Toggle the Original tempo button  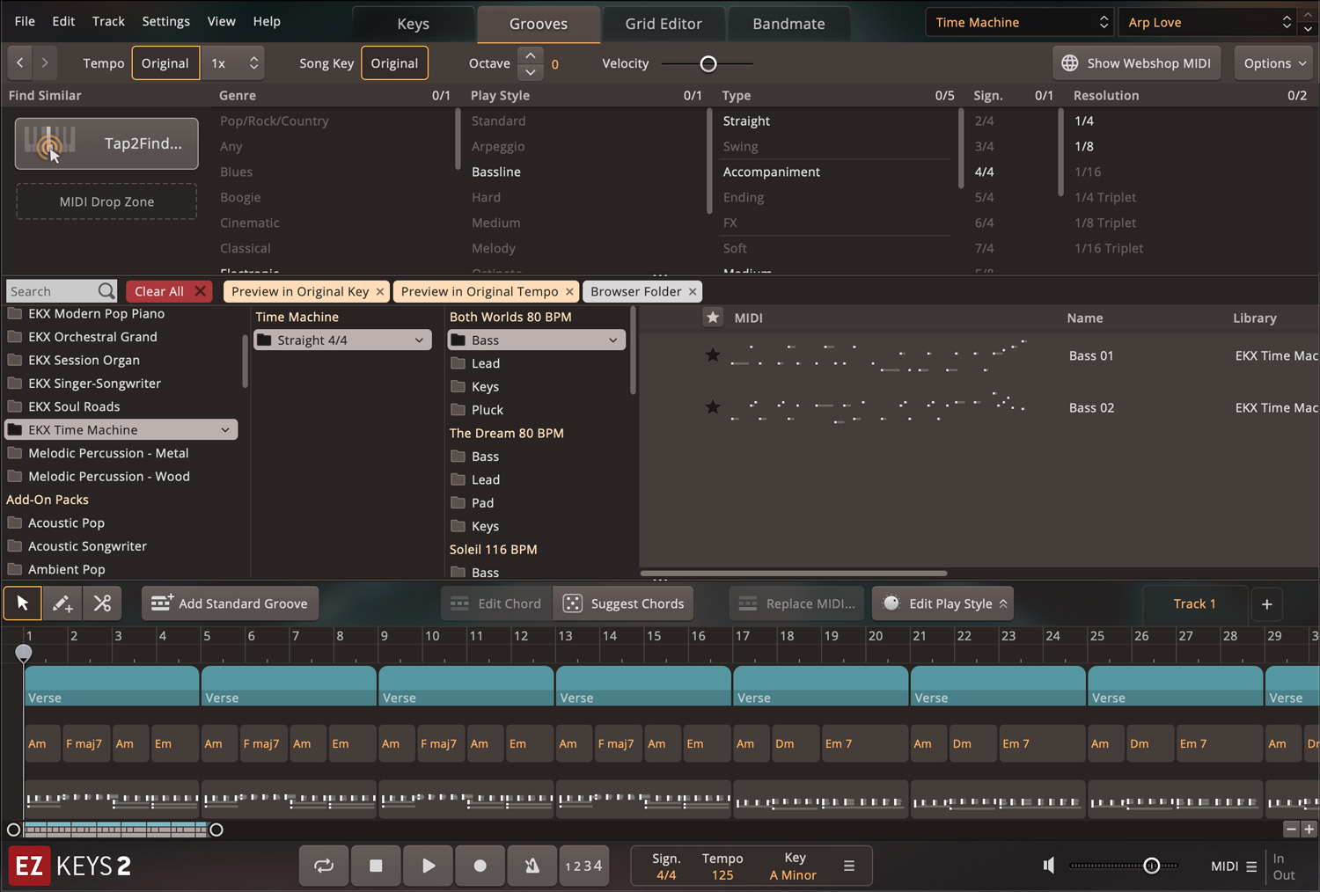[x=165, y=63]
